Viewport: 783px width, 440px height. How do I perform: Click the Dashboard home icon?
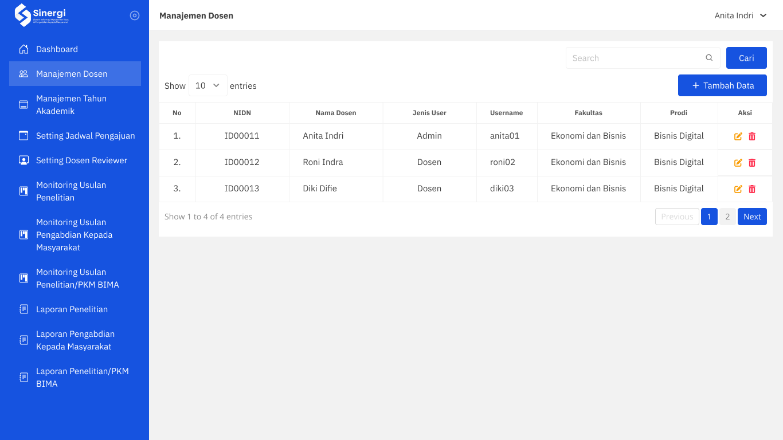(24, 49)
